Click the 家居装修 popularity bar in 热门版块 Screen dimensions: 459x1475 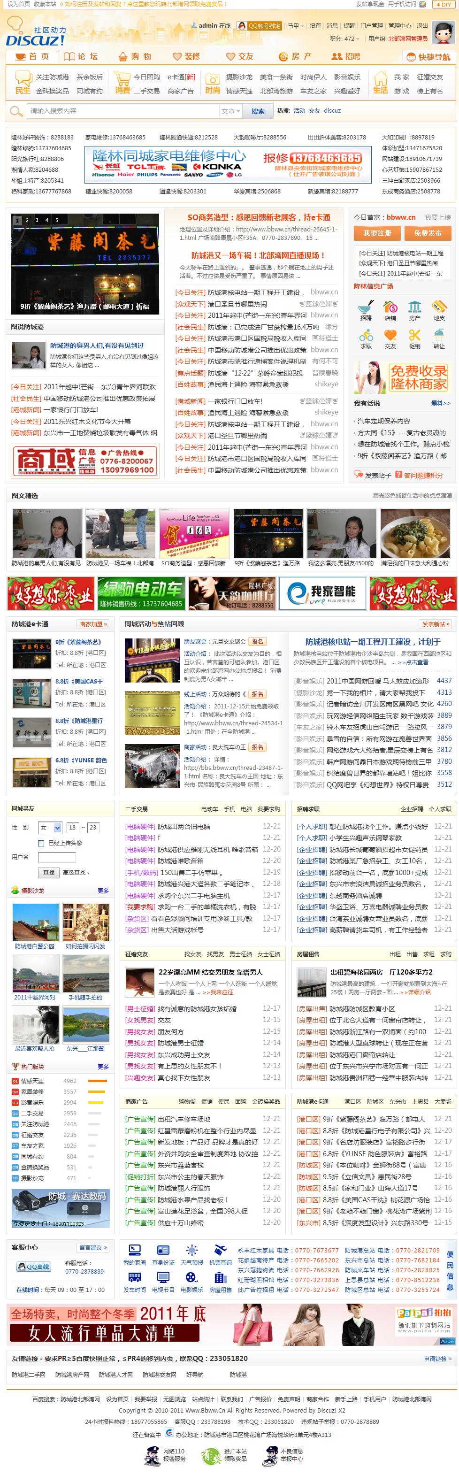(x=96, y=1092)
